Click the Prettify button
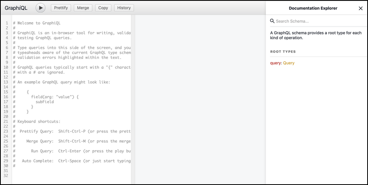The width and height of the screenshot is (368, 185). coord(61,8)
